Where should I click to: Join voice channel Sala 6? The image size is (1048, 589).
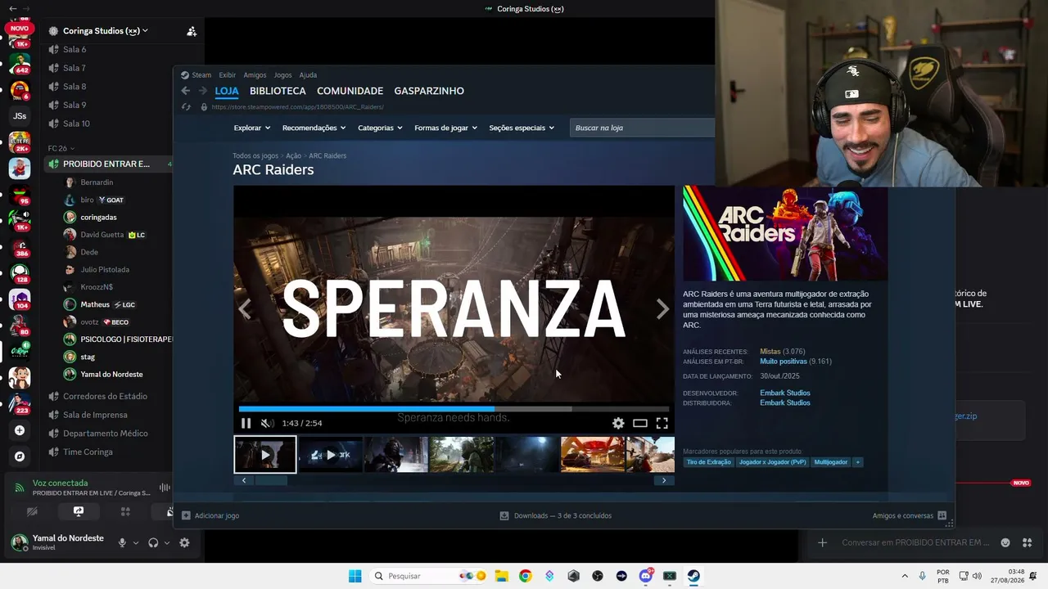coord(75,50)
